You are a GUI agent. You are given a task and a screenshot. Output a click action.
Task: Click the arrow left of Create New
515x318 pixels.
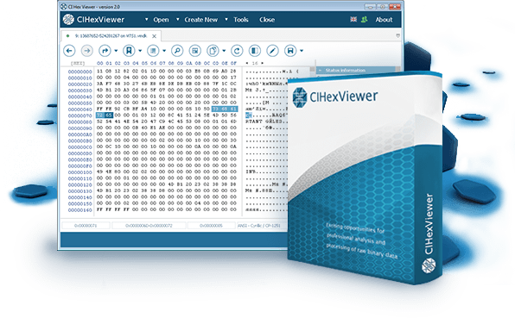tap(178, 19)
